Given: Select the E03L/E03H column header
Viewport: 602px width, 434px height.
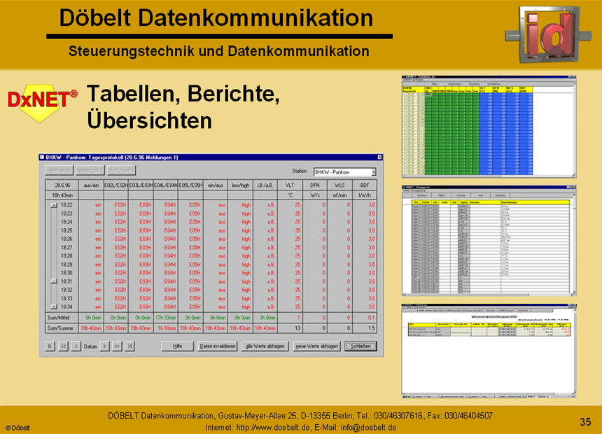Looking at the screenshot, I should 141,185.
